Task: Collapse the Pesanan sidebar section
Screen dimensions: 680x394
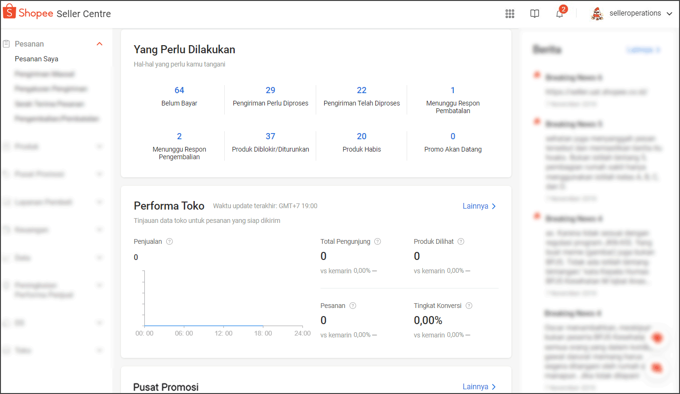Action: [x=100, y=44]
